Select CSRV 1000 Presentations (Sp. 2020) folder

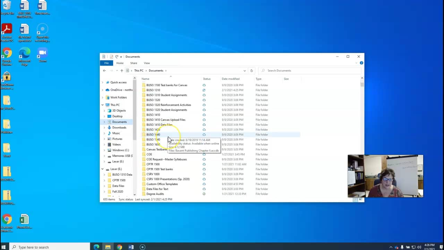(x=168, y=179)
